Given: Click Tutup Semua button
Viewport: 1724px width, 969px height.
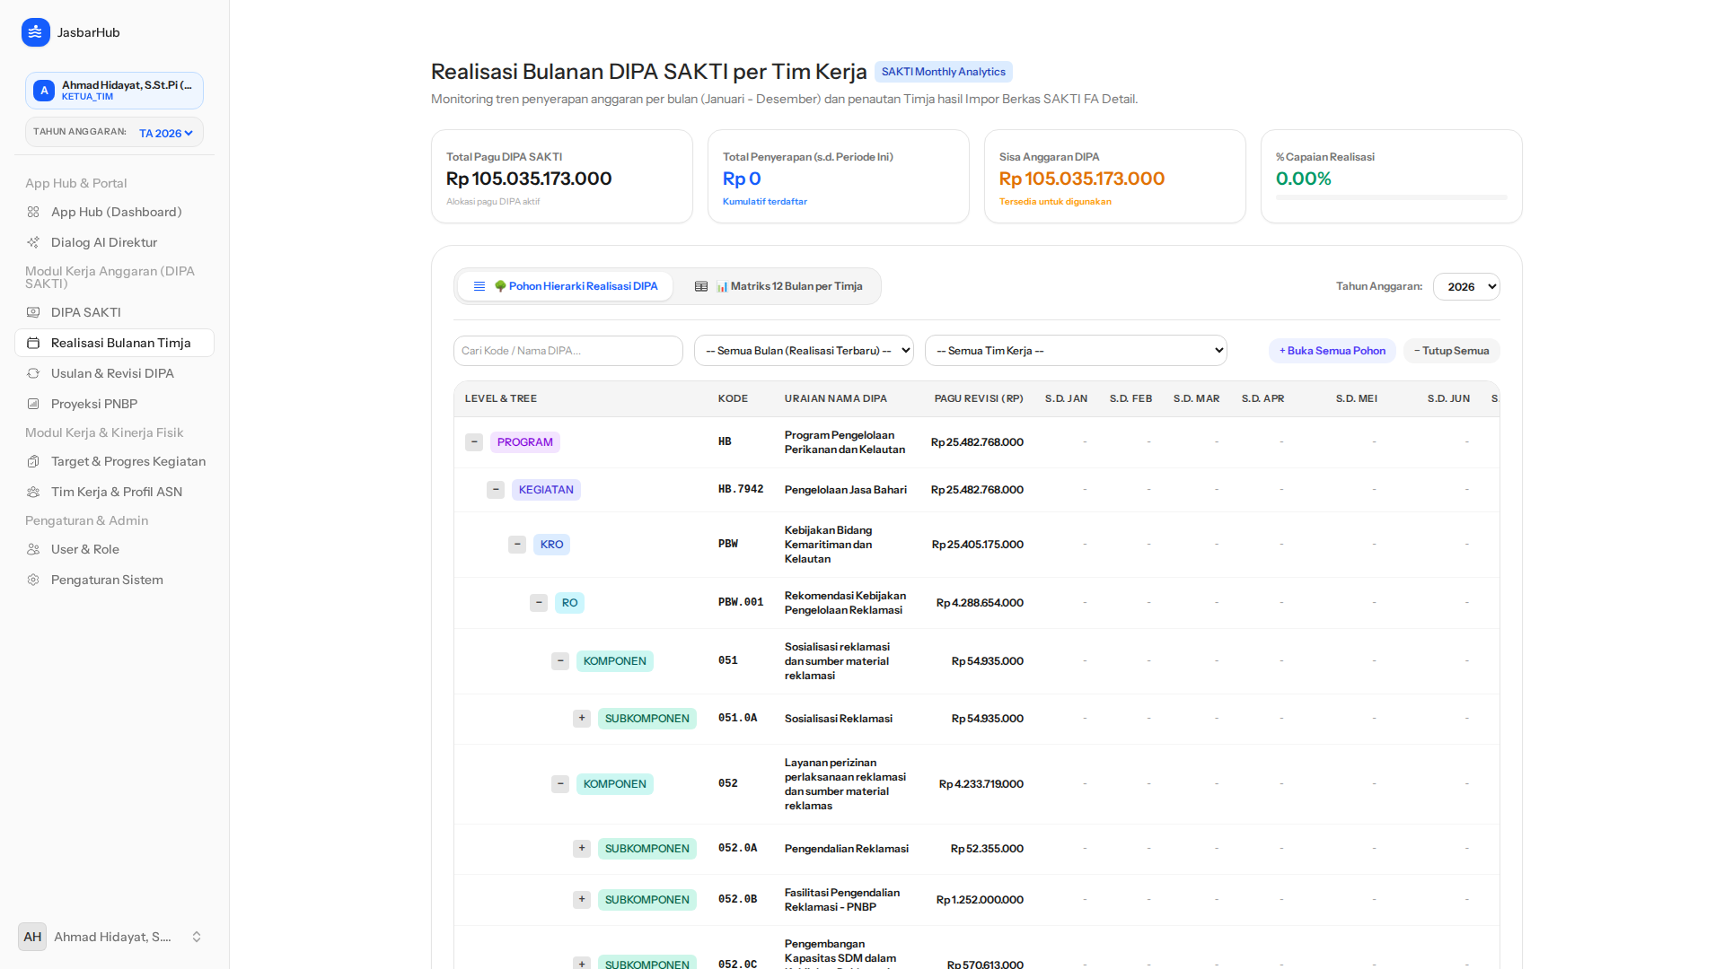Looking at the screenshot, I should 1451,351.
